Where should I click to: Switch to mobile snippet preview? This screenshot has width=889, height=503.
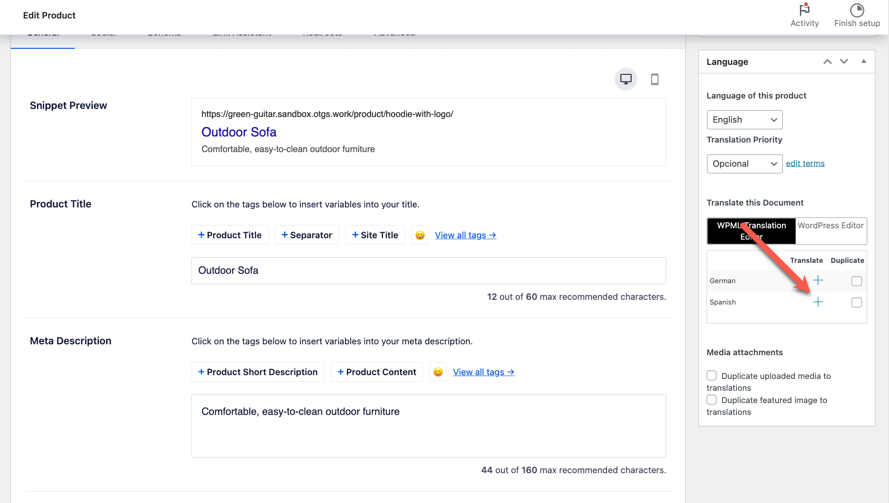click(x=655, y=79)
